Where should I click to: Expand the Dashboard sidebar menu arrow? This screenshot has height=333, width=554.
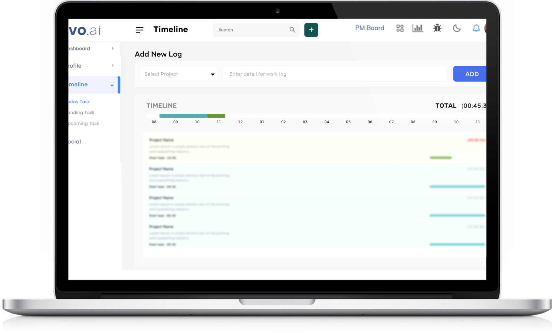[x=113, y=49]
